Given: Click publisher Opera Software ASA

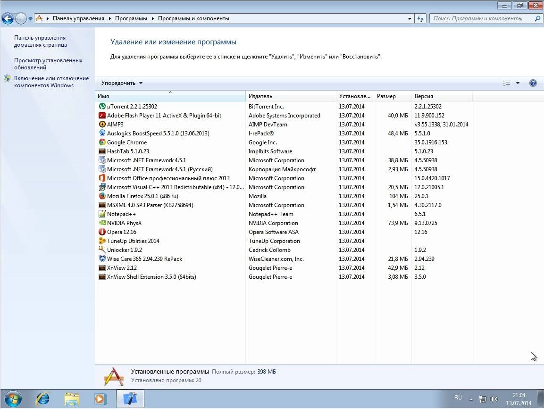Looking at the screenshot, I should [x=273, y=232].
